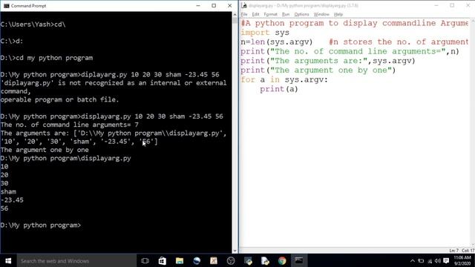The height and width of the screenshot is (267, 475).
Task: Minimize the Command Prompt window
Action: [x=198, y=6]
